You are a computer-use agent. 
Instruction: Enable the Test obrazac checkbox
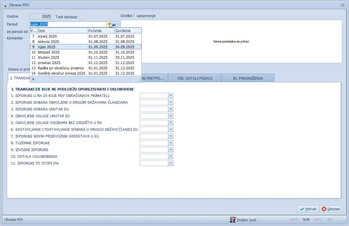coord(81,17)
